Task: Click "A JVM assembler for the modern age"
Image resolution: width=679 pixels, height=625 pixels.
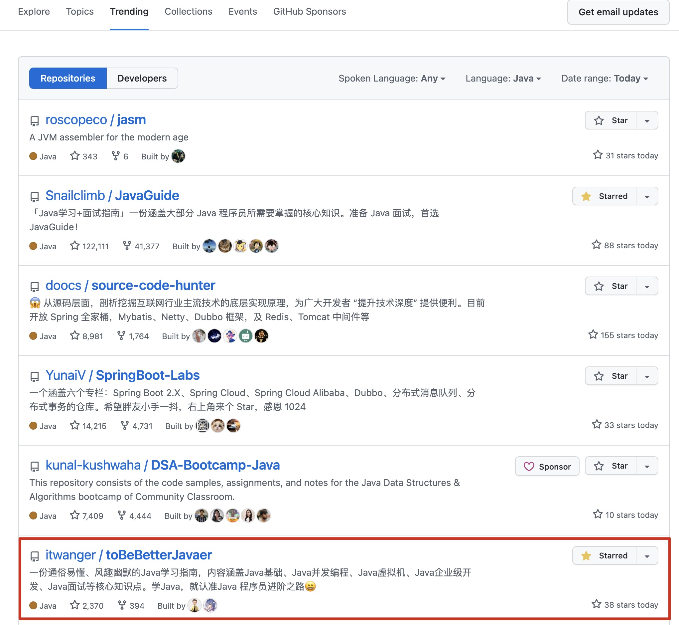Action: click(x=109, y=137)
